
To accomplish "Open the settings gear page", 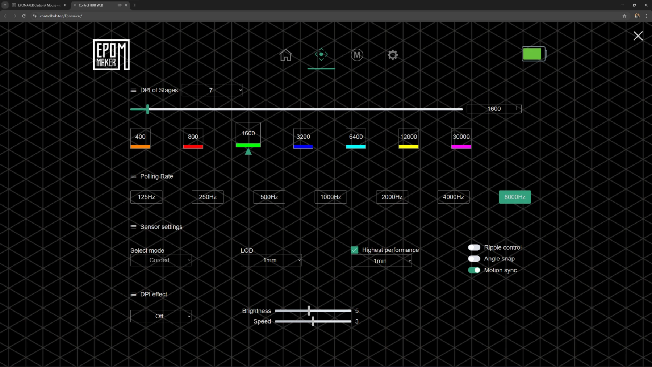I will click(x=393, y=55).
